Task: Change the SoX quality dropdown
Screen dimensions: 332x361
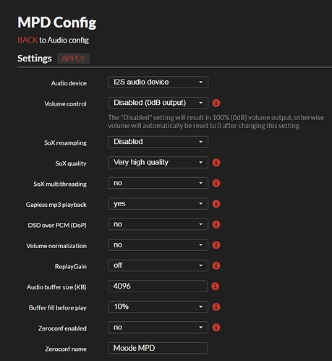Action: (x=158, y=163)
